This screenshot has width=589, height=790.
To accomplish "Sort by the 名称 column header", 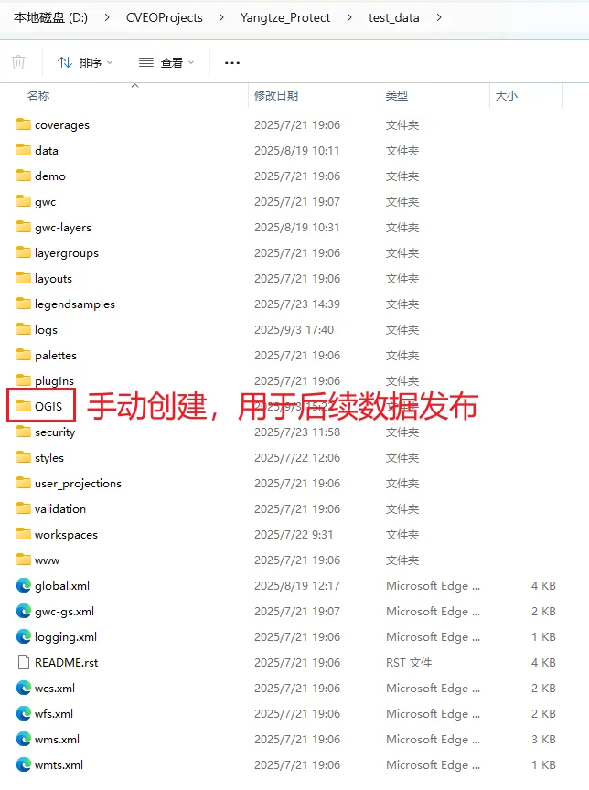I will click(x=38, y=96).
